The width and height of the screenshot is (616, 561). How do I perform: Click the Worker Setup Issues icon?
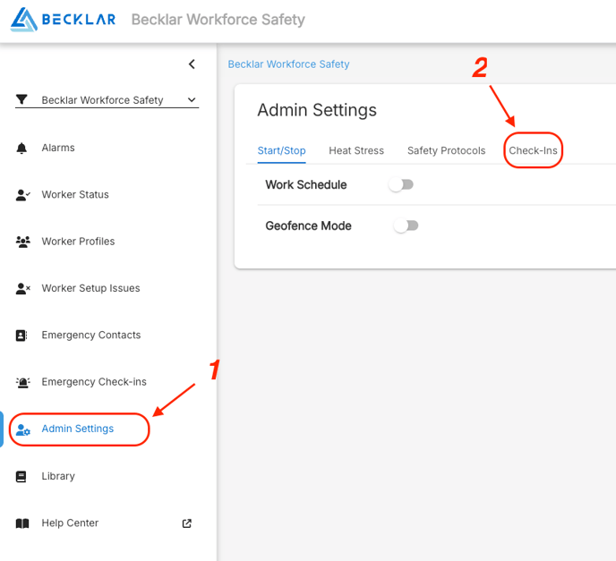click(x=23, y=289)
